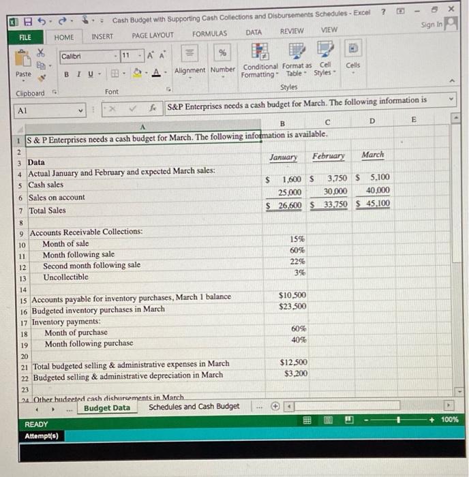Viewport: 469px width, 477px height.
Task: Open Clipboard dialog launcher
Action: (x=55, y=92)
